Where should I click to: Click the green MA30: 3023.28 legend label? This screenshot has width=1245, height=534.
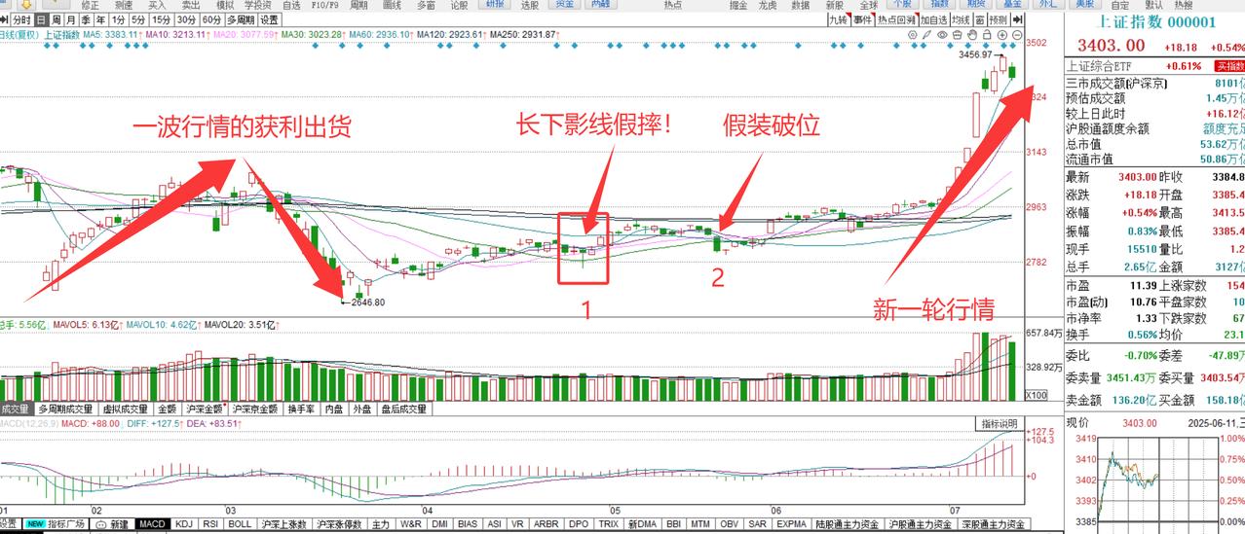(314, 35)
